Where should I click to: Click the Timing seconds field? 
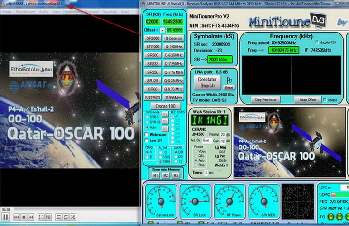(x=206, y=173)
